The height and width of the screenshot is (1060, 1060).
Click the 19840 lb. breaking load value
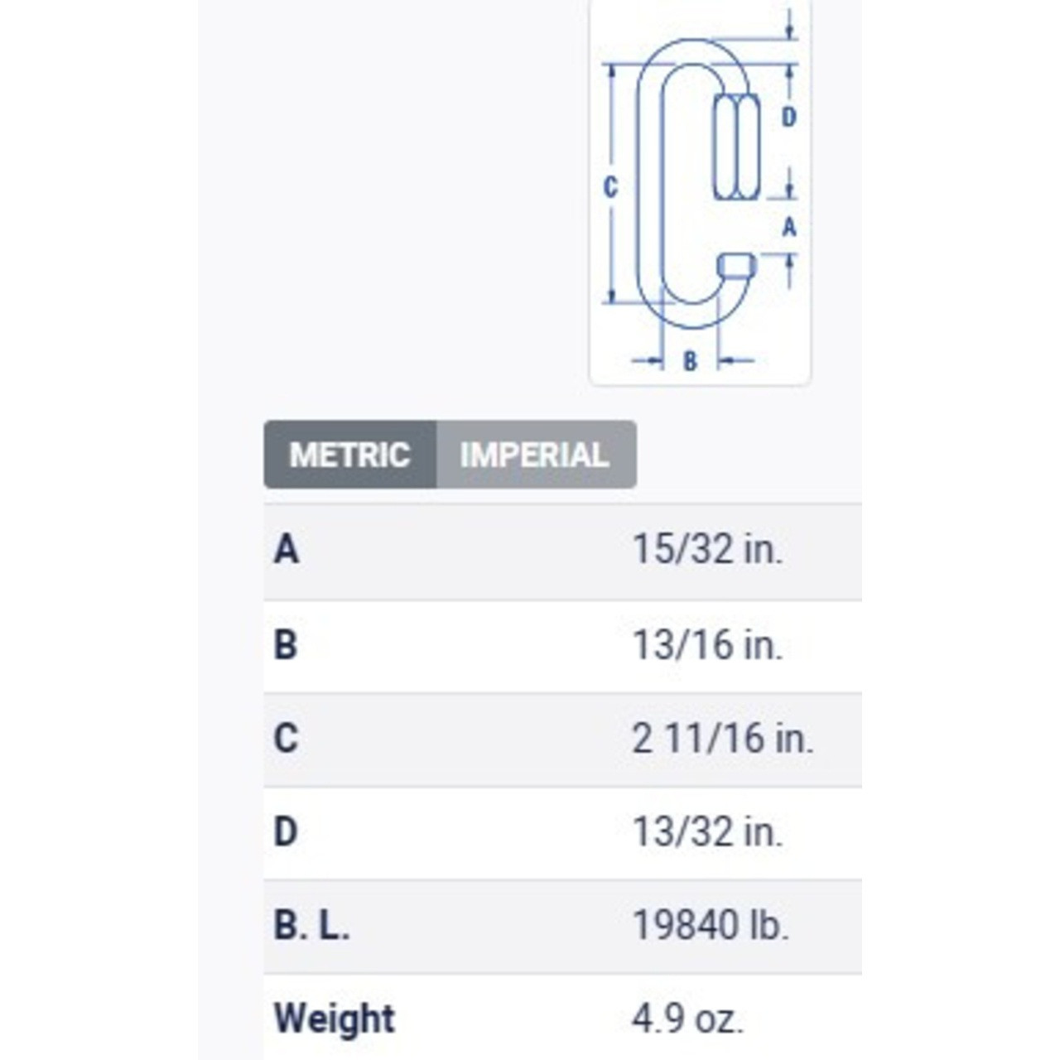tap(711, 925)
